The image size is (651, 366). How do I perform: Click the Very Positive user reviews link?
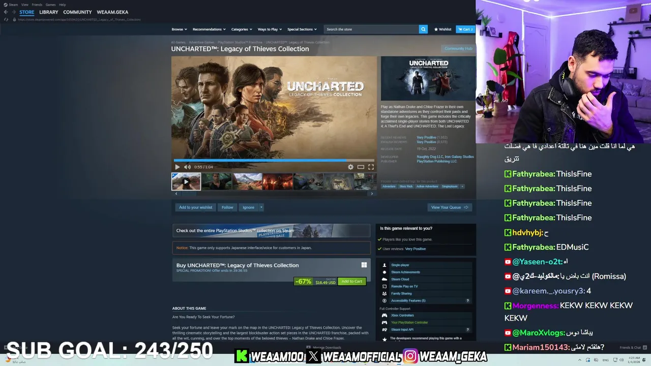click(x=416, y=249)
